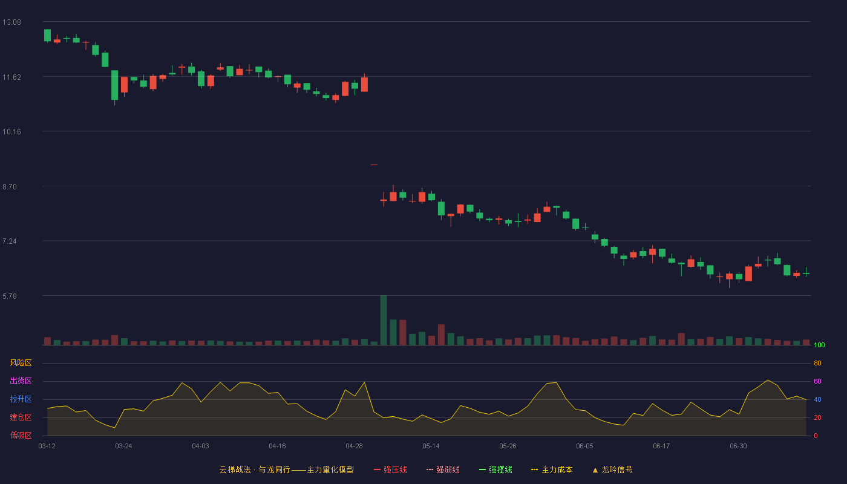Click the 11.62 price axis label
The image size is (847, 484).
click(11, 77)
